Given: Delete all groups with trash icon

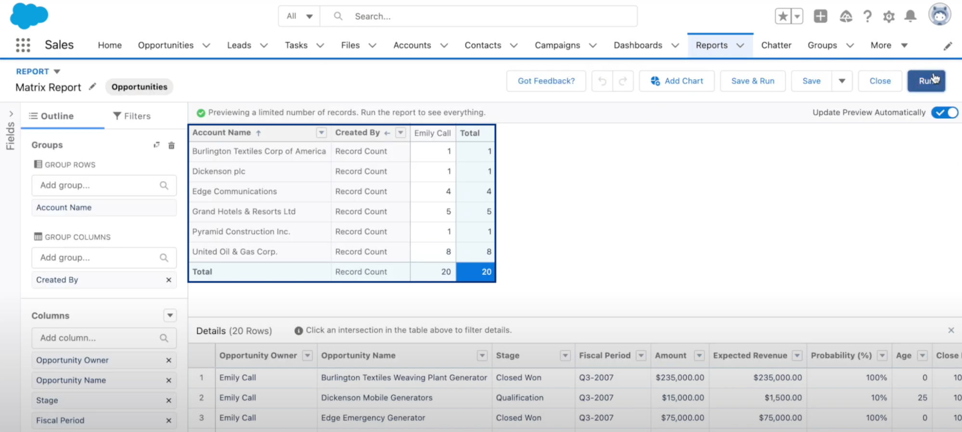Looking at the screenshot, I should tap(171, 145).
